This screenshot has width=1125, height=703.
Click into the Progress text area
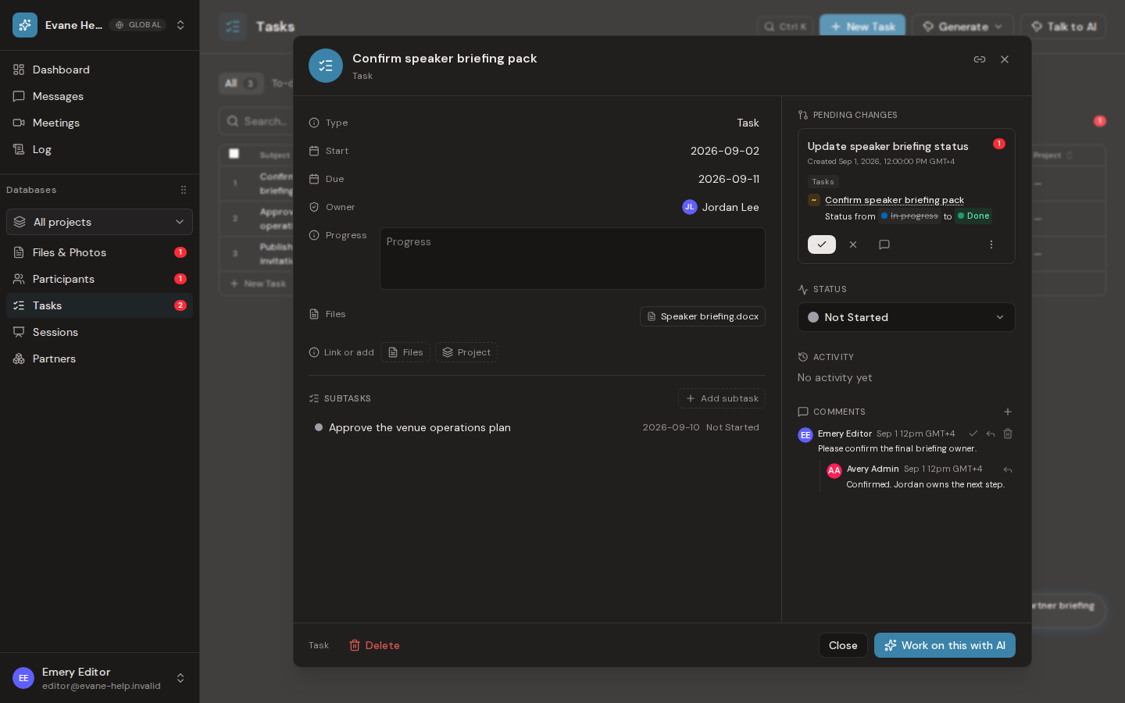[x=573, y=259]
